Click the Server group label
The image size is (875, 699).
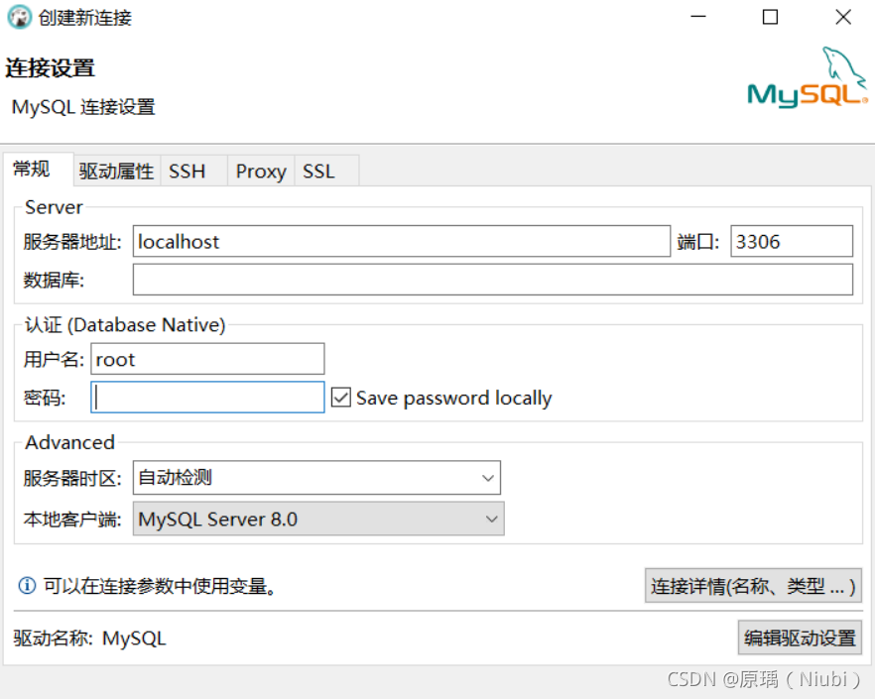[54, 207]
